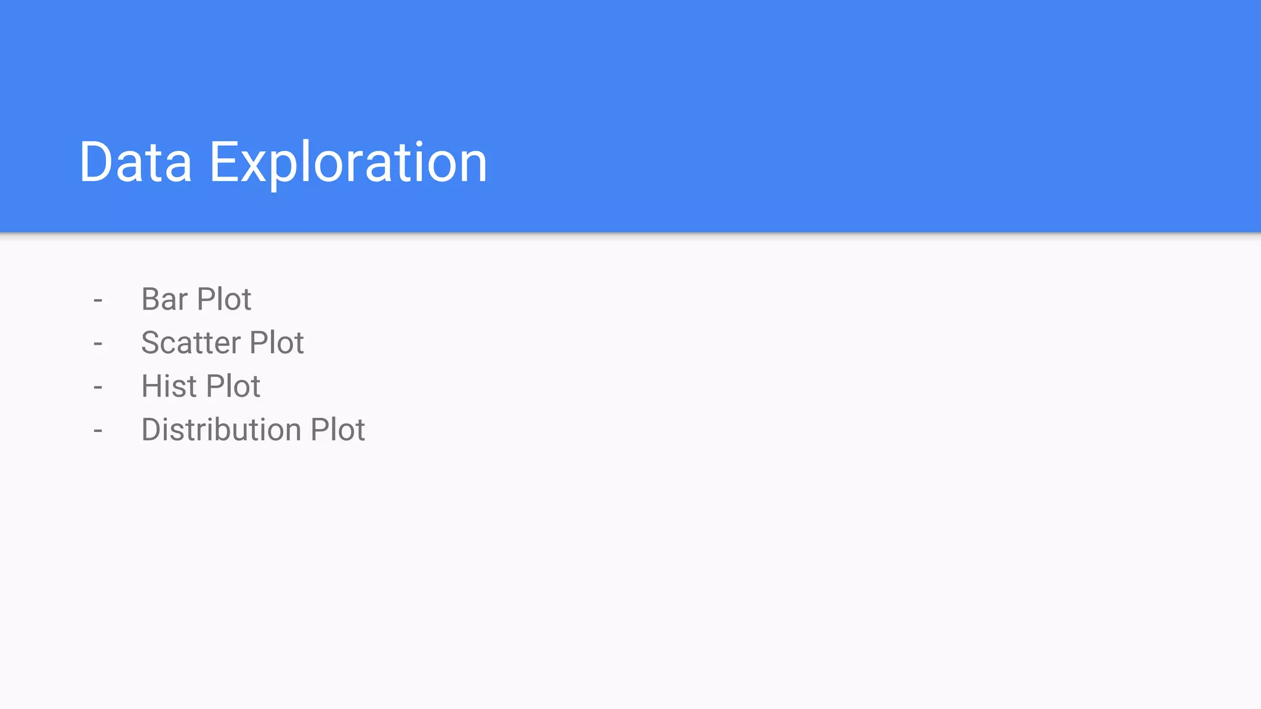Click Plot in the Distribution Plot line

coord(338,430)
